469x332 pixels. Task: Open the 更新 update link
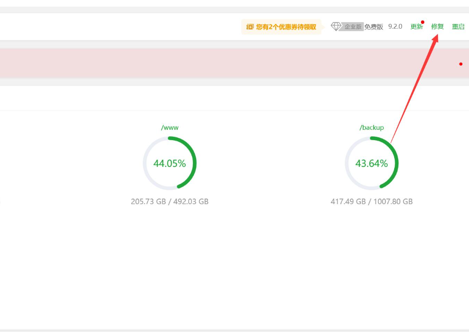pos(416,27)
